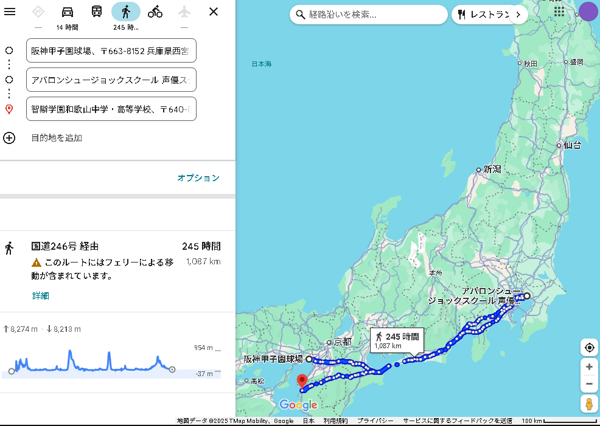Screen dimensions: 600x426
Task: Click the ferry warning triangle icon
Action: [37, 262]
